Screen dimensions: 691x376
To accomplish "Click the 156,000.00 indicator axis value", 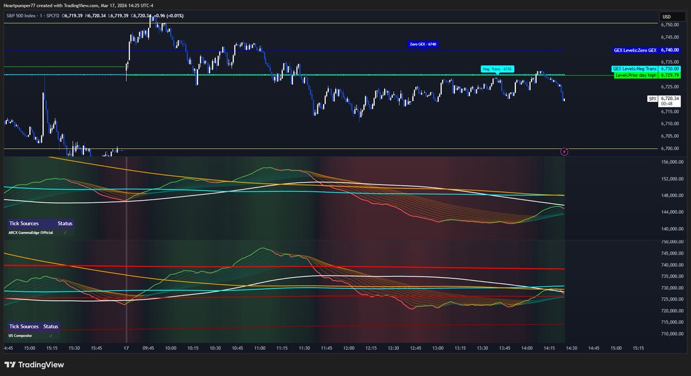I will click(673, 162).
